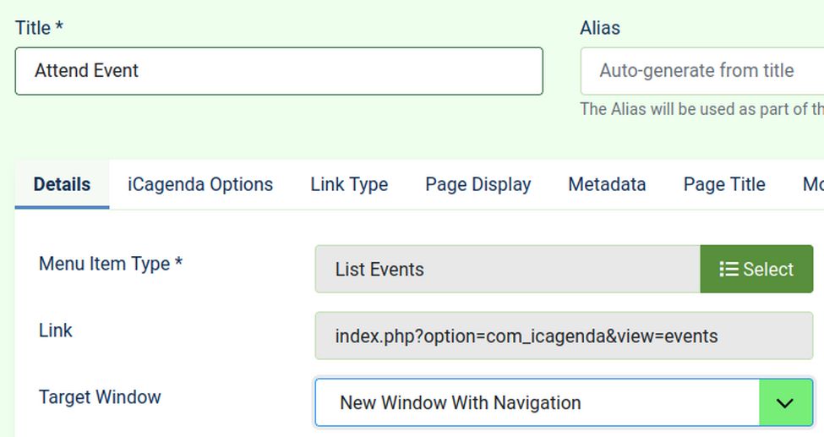824x437 pixels.
Task: Click the List Events menu item type field
Action: [507, 270]
